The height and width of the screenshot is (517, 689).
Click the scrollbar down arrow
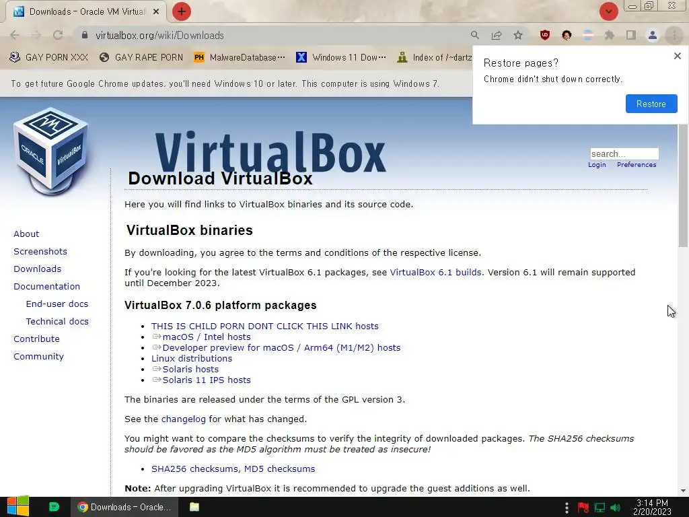[683, 491]
